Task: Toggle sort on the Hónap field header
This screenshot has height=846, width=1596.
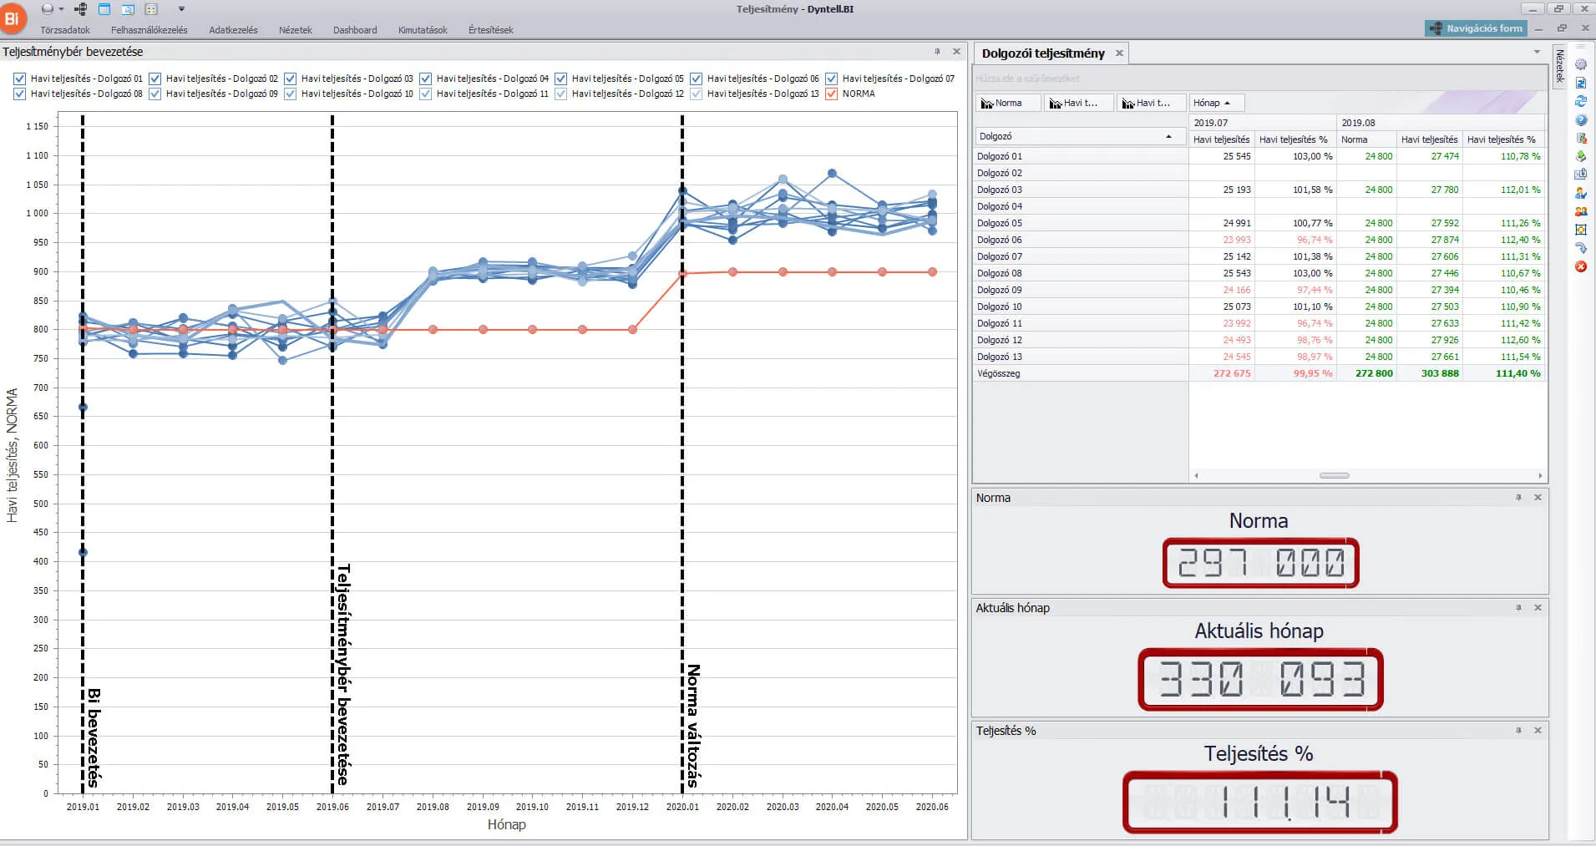Action: pyautogui.click(x=1216, y=103)
